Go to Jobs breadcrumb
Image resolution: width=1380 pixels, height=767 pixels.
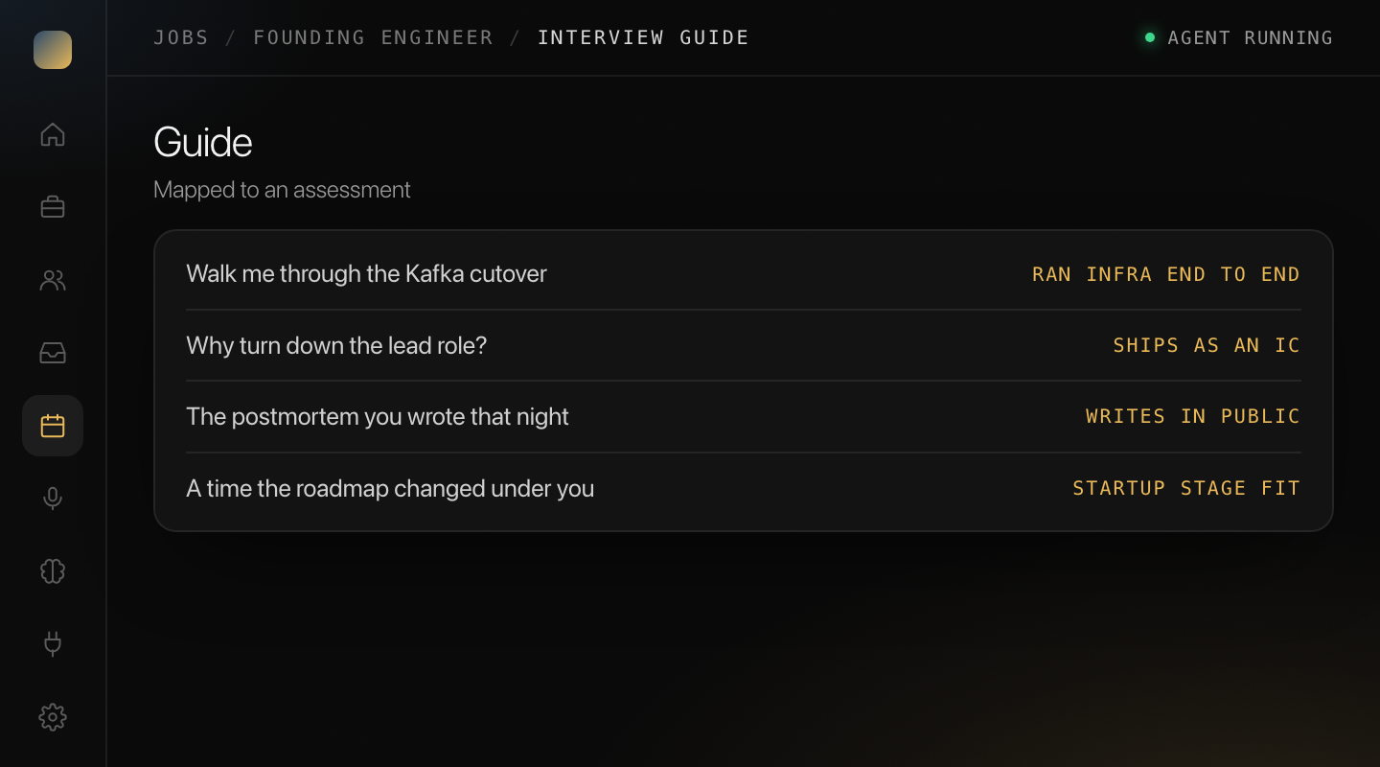click(181, 37)
